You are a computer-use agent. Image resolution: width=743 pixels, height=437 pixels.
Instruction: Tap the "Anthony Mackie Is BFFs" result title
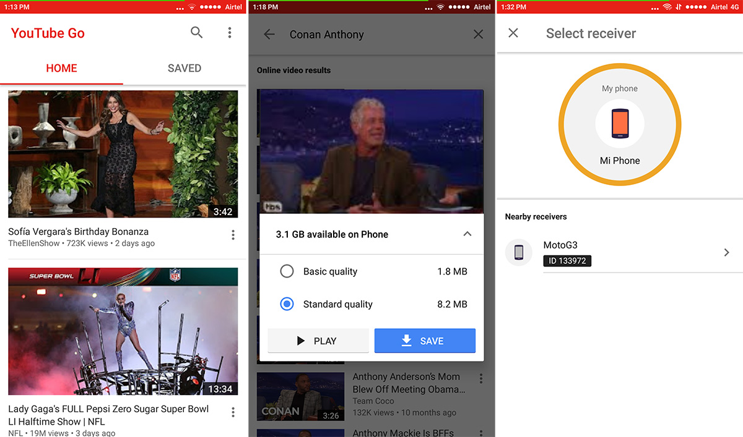[x=403, y=433]
